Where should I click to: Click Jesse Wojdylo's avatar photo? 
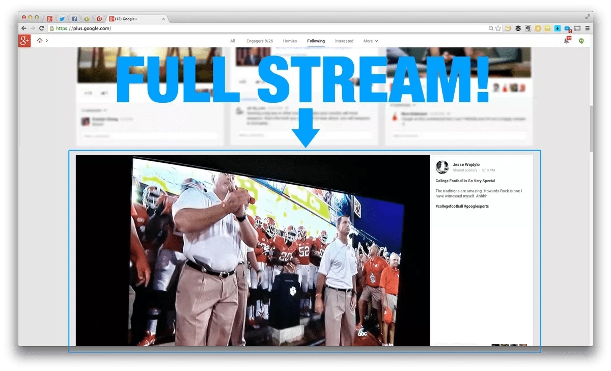tap(442, 167)
